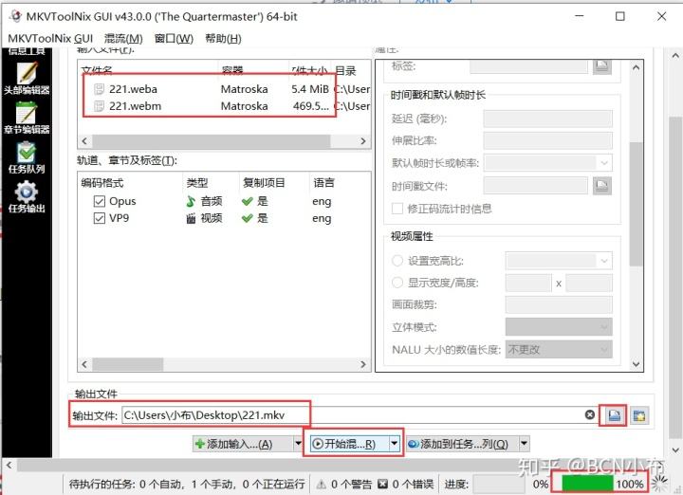The image size is (683, 495).
Task: Click green check in VP9 copy-item column
Action: tap(248, 218)
